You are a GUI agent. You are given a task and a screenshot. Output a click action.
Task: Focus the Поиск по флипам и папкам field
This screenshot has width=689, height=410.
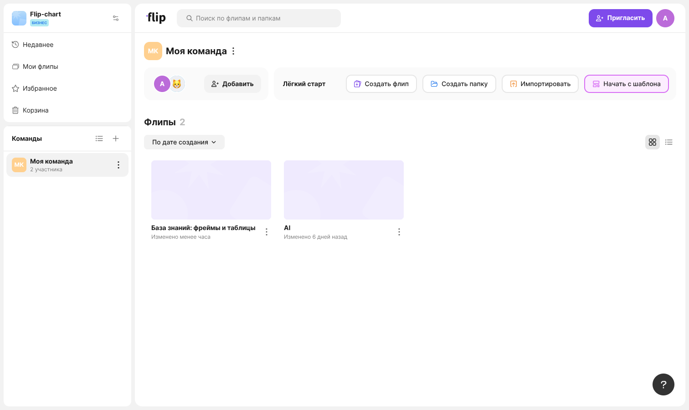click(259, 18)
